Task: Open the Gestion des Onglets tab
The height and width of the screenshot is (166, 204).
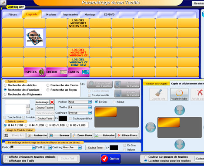Action: click(x=157, y=84)
